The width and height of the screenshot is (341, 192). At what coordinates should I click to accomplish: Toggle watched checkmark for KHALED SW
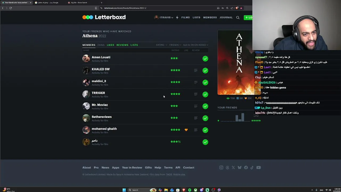[x=205, y=70]
